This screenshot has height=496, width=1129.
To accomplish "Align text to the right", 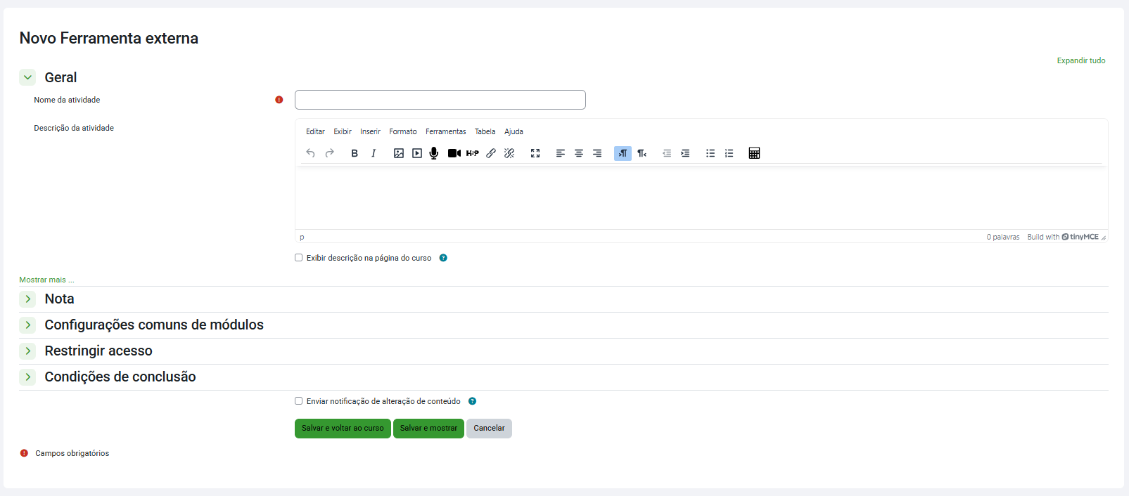I will pyautogui.click(x=597, y=153).
